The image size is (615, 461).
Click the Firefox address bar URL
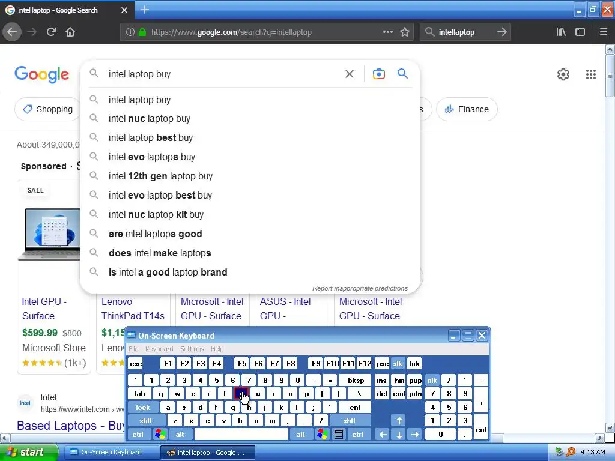[x=231, y=32]
